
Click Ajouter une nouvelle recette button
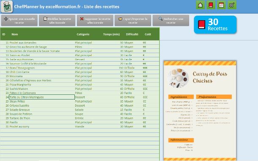pos(19,21)
